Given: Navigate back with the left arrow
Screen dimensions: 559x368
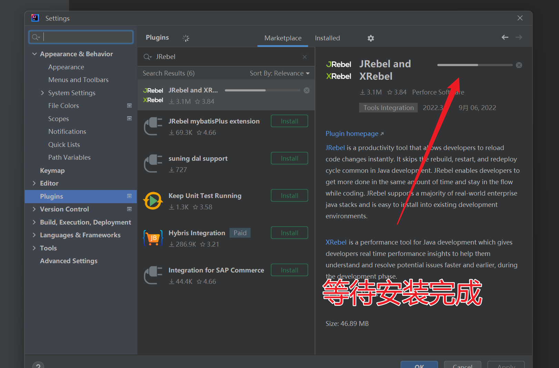Looking at the screenshot, I should click(505, 37).
